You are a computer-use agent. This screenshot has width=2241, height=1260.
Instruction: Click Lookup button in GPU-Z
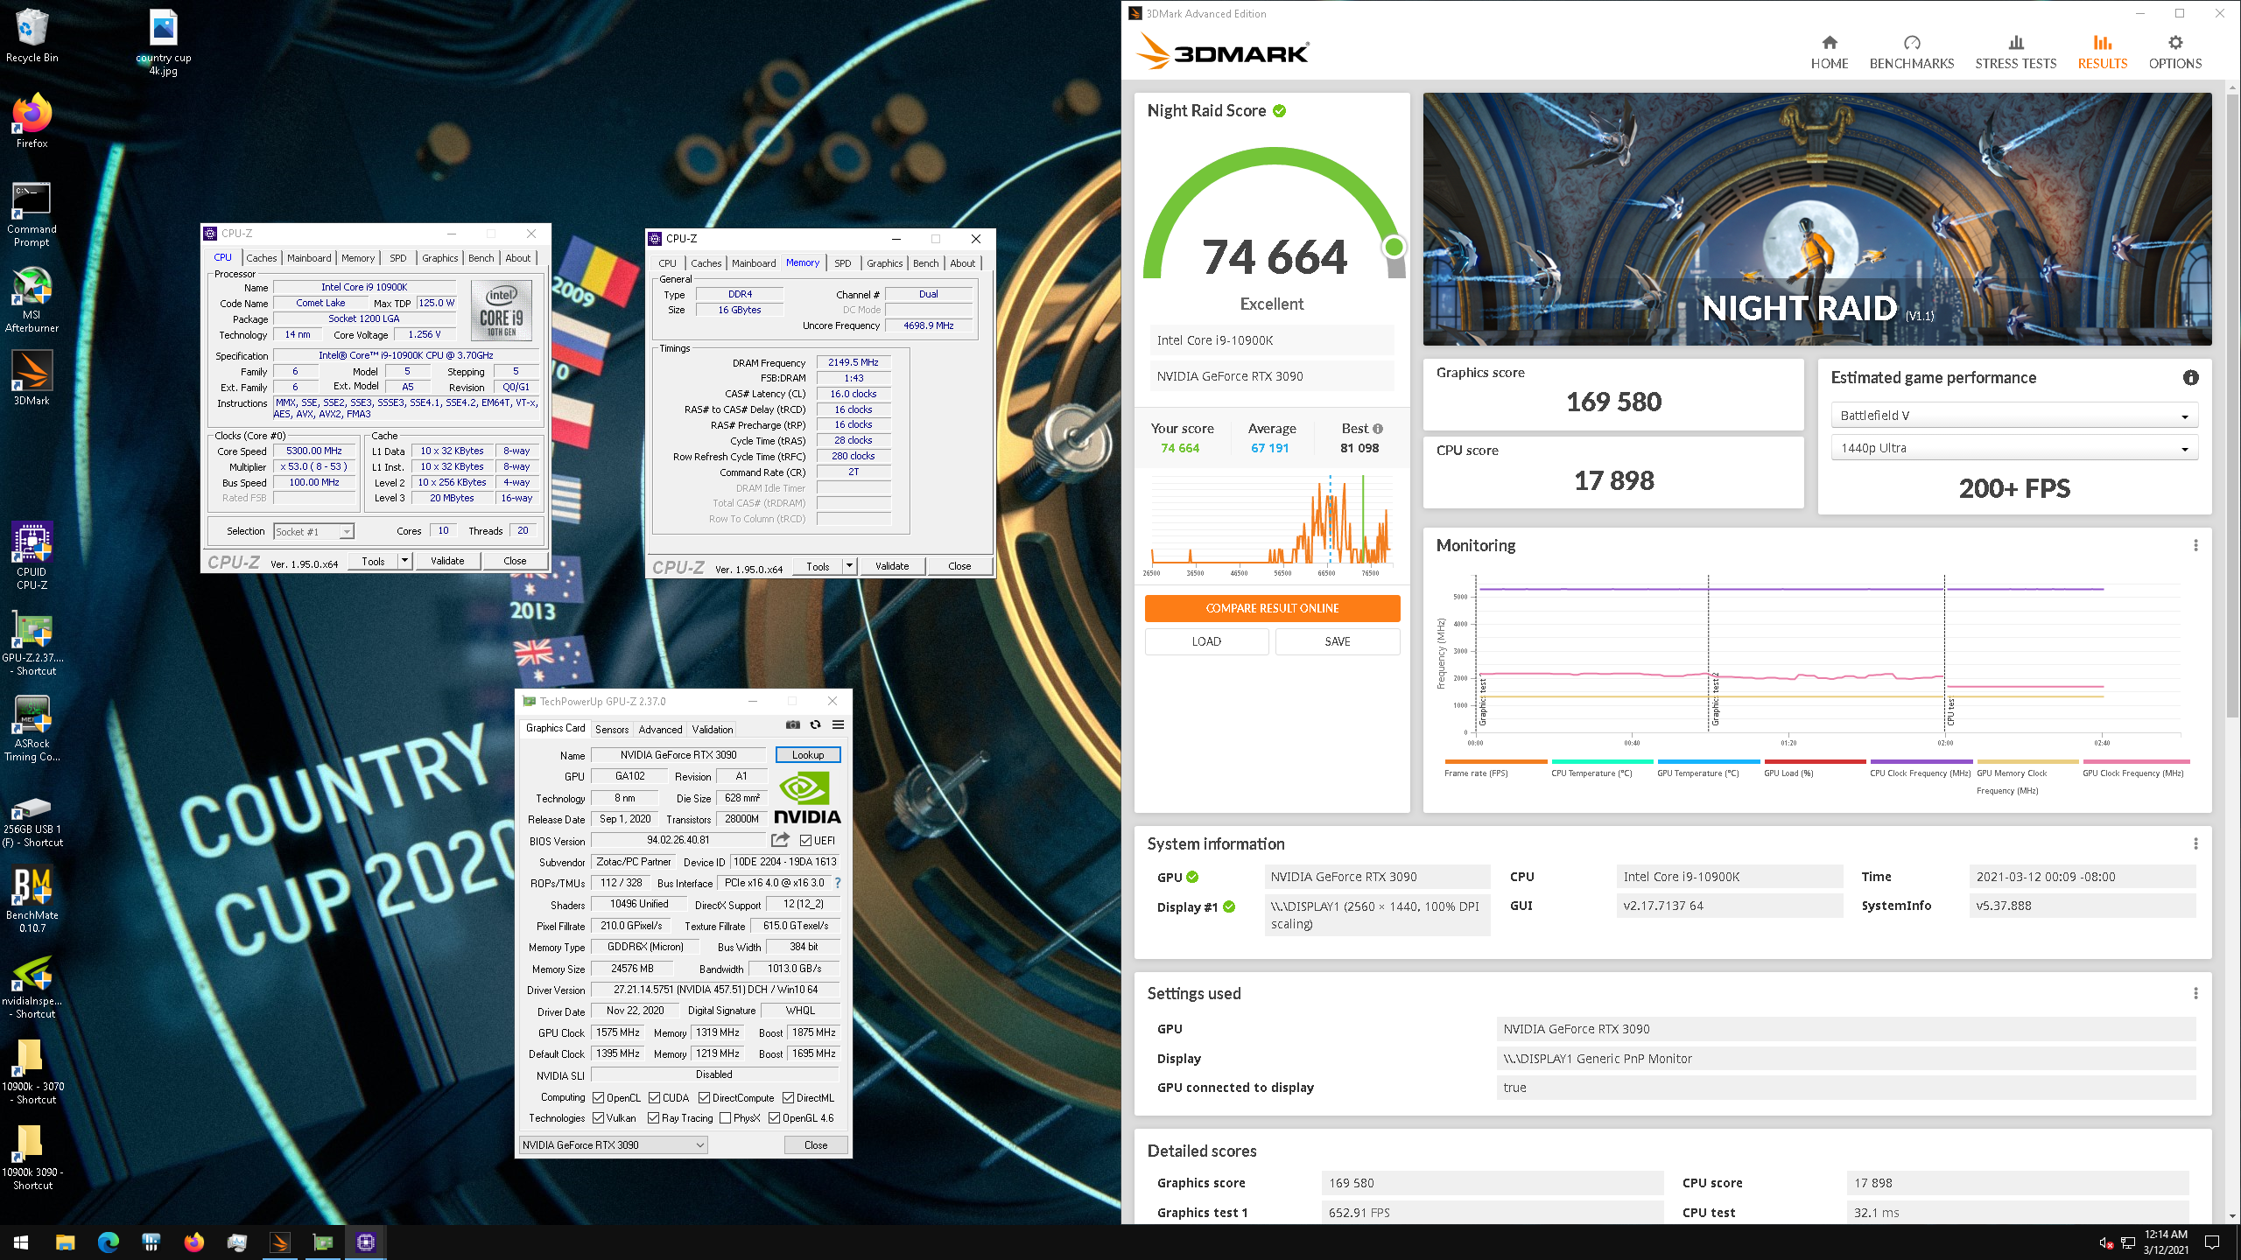pyautogui.click(x=807, y=755)
